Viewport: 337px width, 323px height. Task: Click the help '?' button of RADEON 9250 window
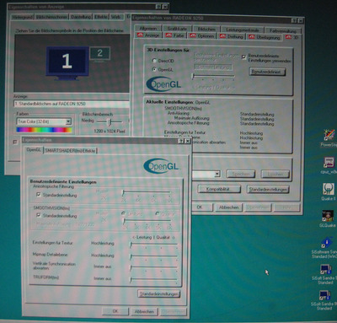[294, 20]
